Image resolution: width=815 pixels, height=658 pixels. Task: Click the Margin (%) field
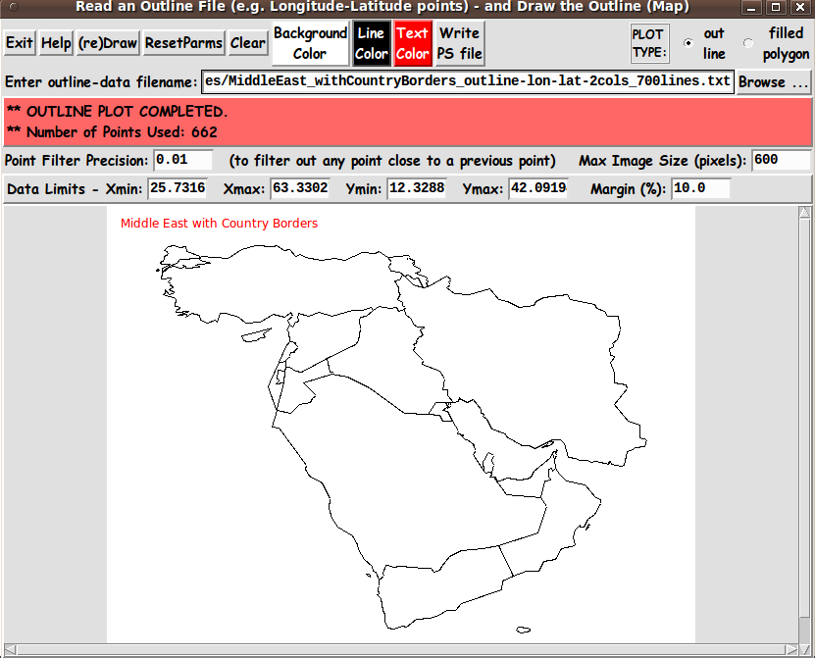click(x=700, y=188)
